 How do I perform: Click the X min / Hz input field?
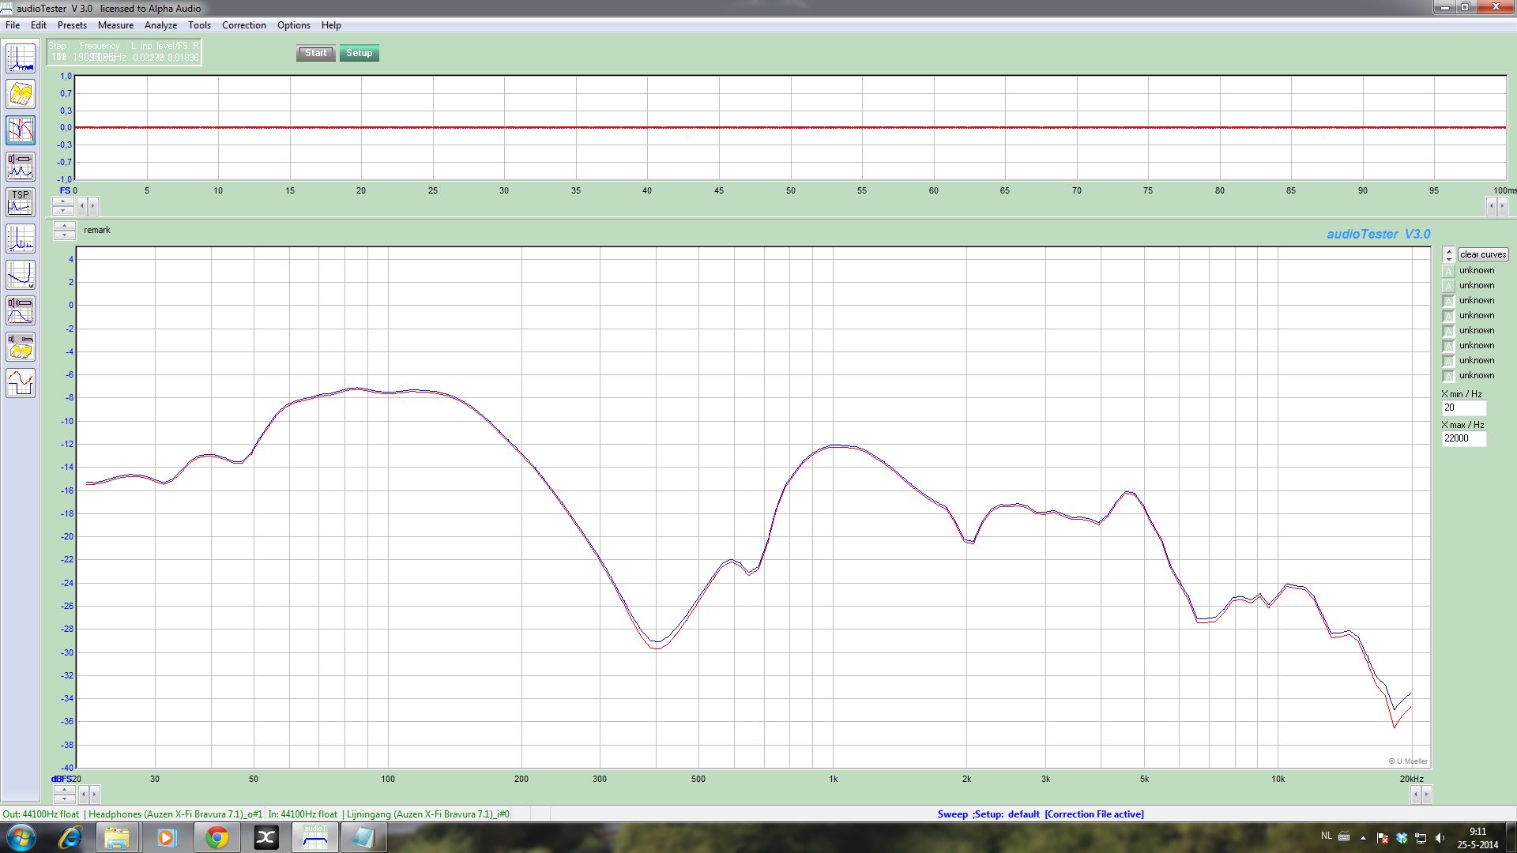point(1464,408)
